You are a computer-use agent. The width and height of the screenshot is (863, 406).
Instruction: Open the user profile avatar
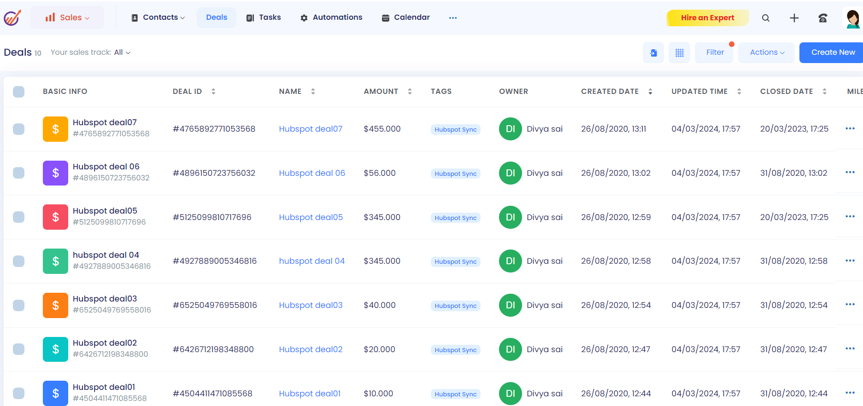tap(852, 18)
